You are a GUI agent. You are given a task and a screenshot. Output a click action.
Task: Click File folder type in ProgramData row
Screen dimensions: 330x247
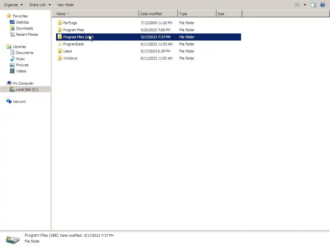click(x=187, y=44)
